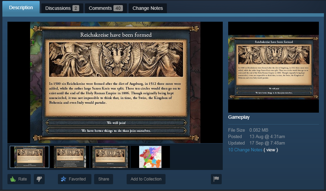The width and height of the screenshot is (326, 191).
Task: Click the thumbs-up Rate button
Action: (x=19, y=179)
